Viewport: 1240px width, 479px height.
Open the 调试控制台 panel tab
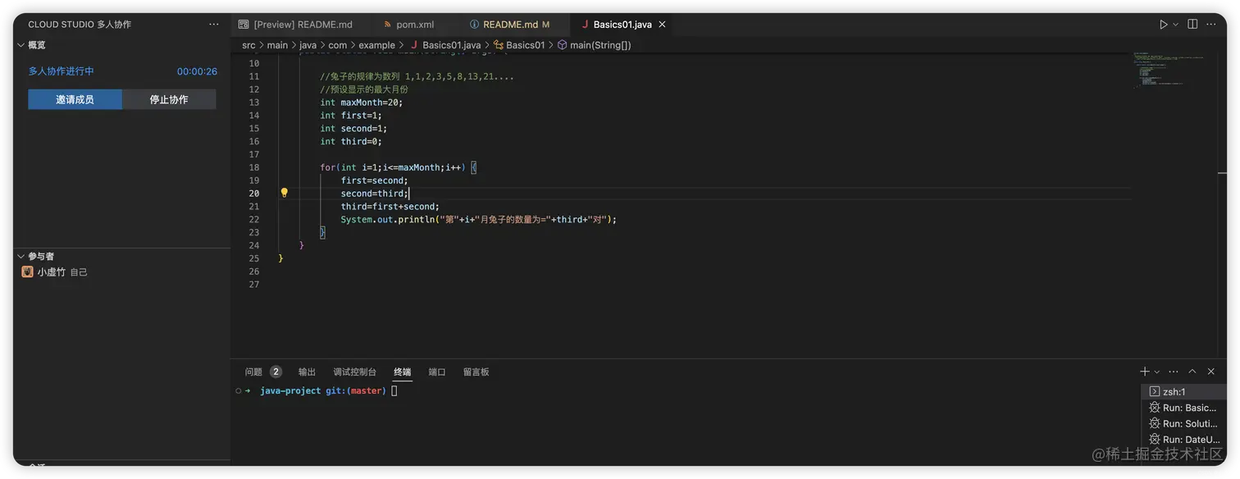coord(354,372)
